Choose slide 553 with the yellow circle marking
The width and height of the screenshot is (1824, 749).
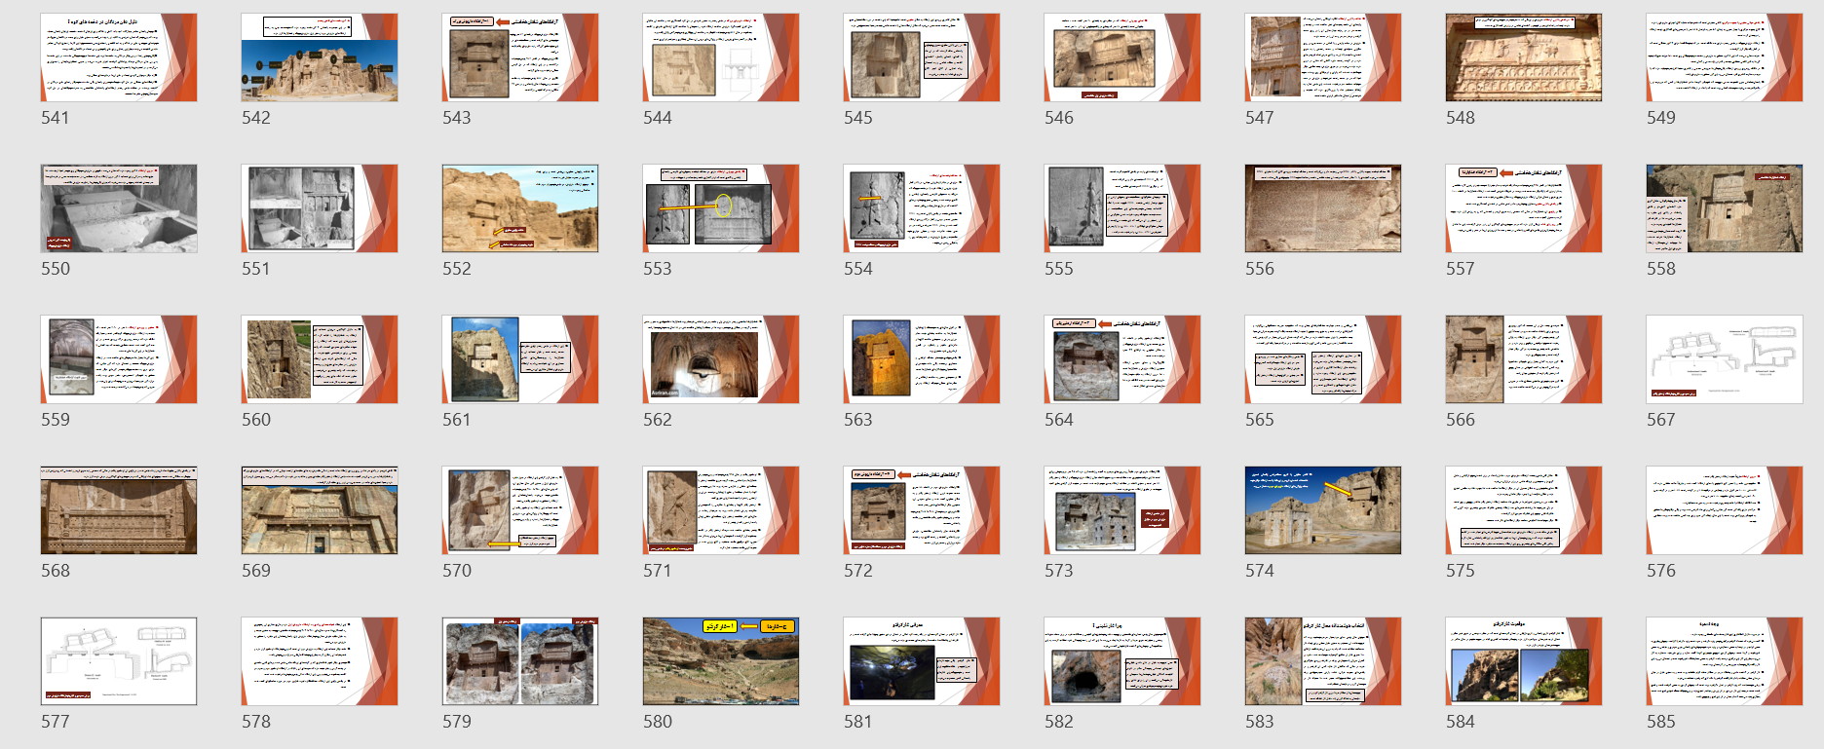(721, 208)
